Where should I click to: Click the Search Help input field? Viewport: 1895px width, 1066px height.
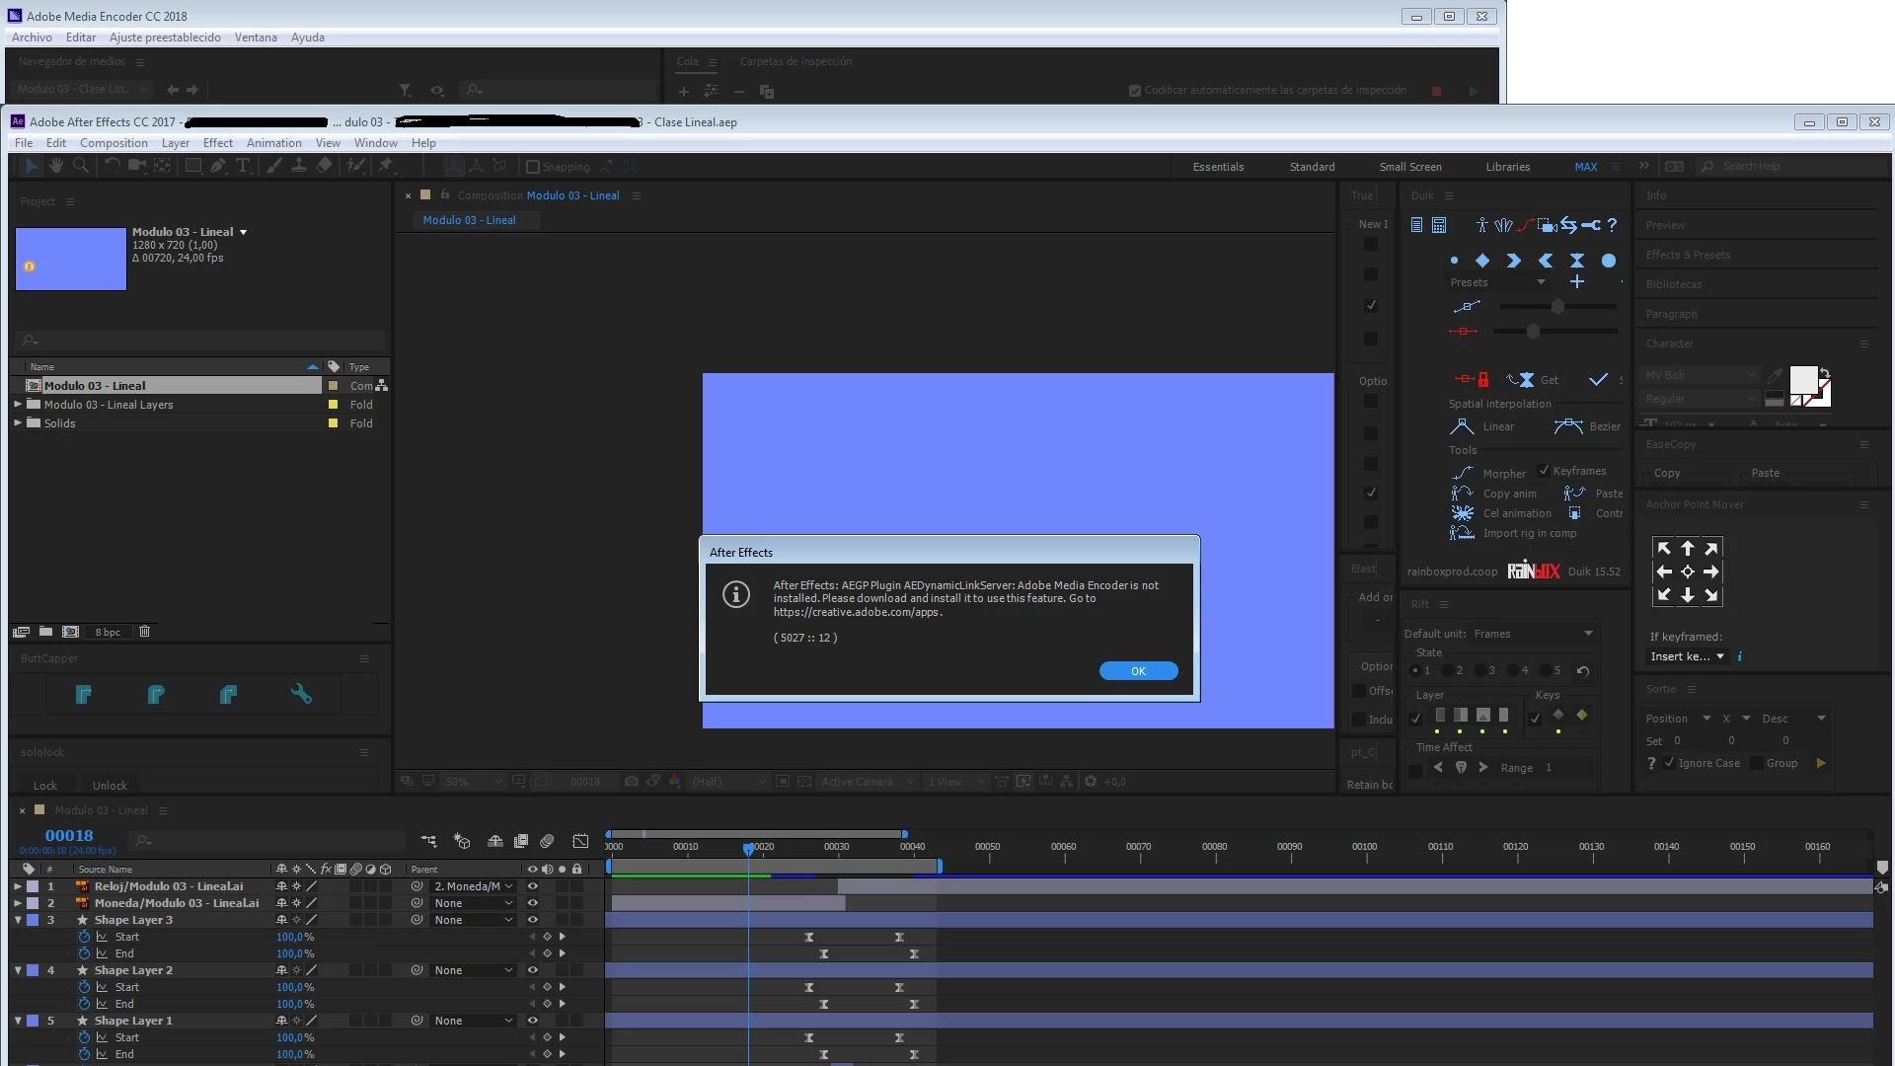click(x=1777, y=167)
